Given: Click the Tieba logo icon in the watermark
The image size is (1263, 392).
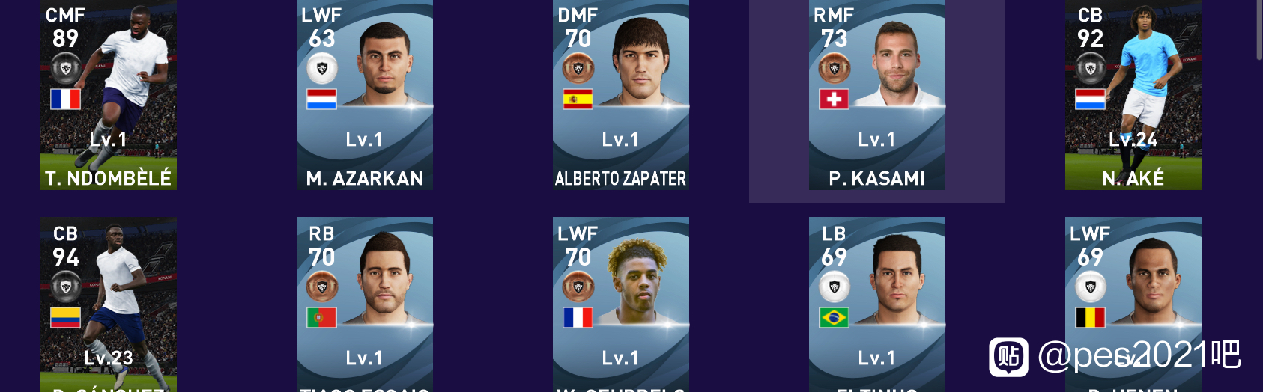Looking at the screenshot, I should click(1008, 356).
